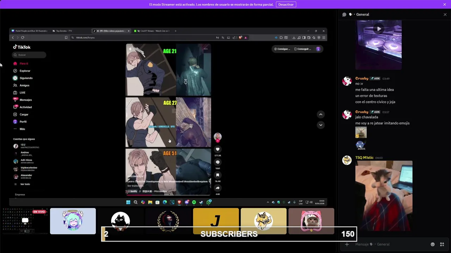Open Windows Start button in shared screen

click(x=128, y=202)
